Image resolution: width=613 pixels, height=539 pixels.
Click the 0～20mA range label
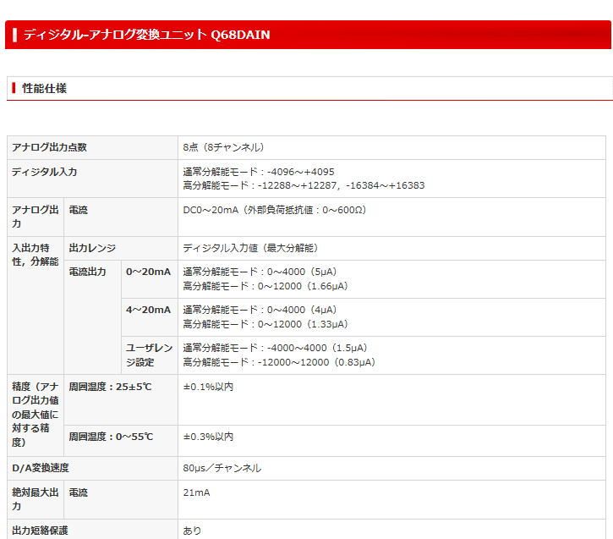pyautogui.click(x=148, y=272)
